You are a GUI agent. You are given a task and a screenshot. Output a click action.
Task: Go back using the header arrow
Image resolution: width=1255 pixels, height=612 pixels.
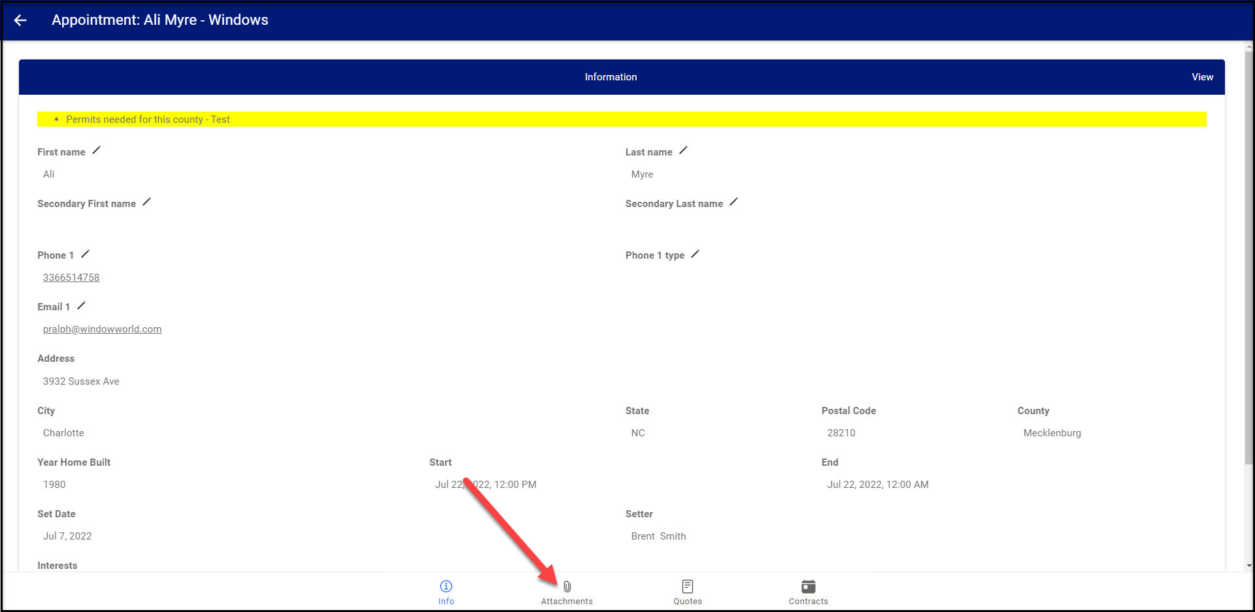[x=20, y=20]
